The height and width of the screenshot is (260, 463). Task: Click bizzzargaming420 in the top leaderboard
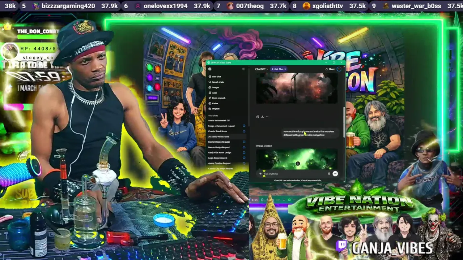(68, 6)
